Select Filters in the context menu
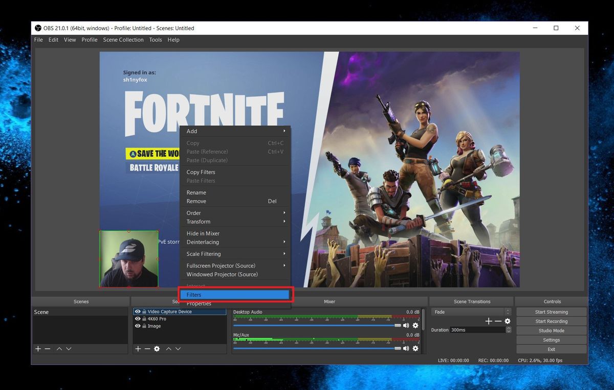The image size is (614, 390). (235, 295)
